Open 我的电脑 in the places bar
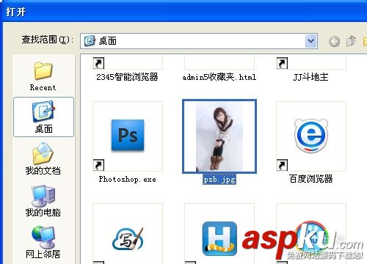The image size is (367, 264). coord(43,201)
